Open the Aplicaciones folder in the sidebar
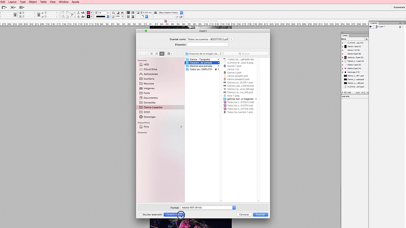406x228 pixels. coord(150,74)
